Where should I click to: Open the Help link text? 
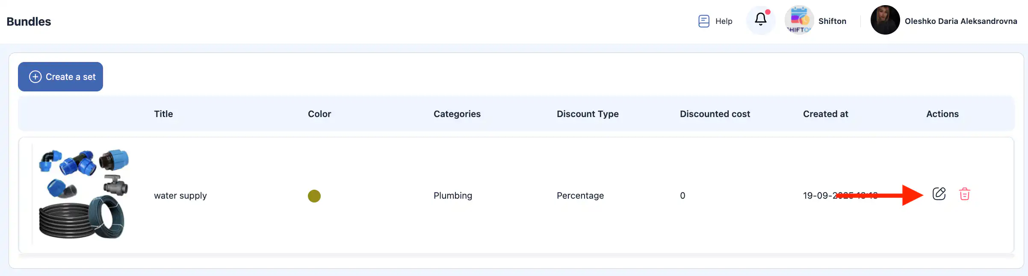tap(724, 21)
